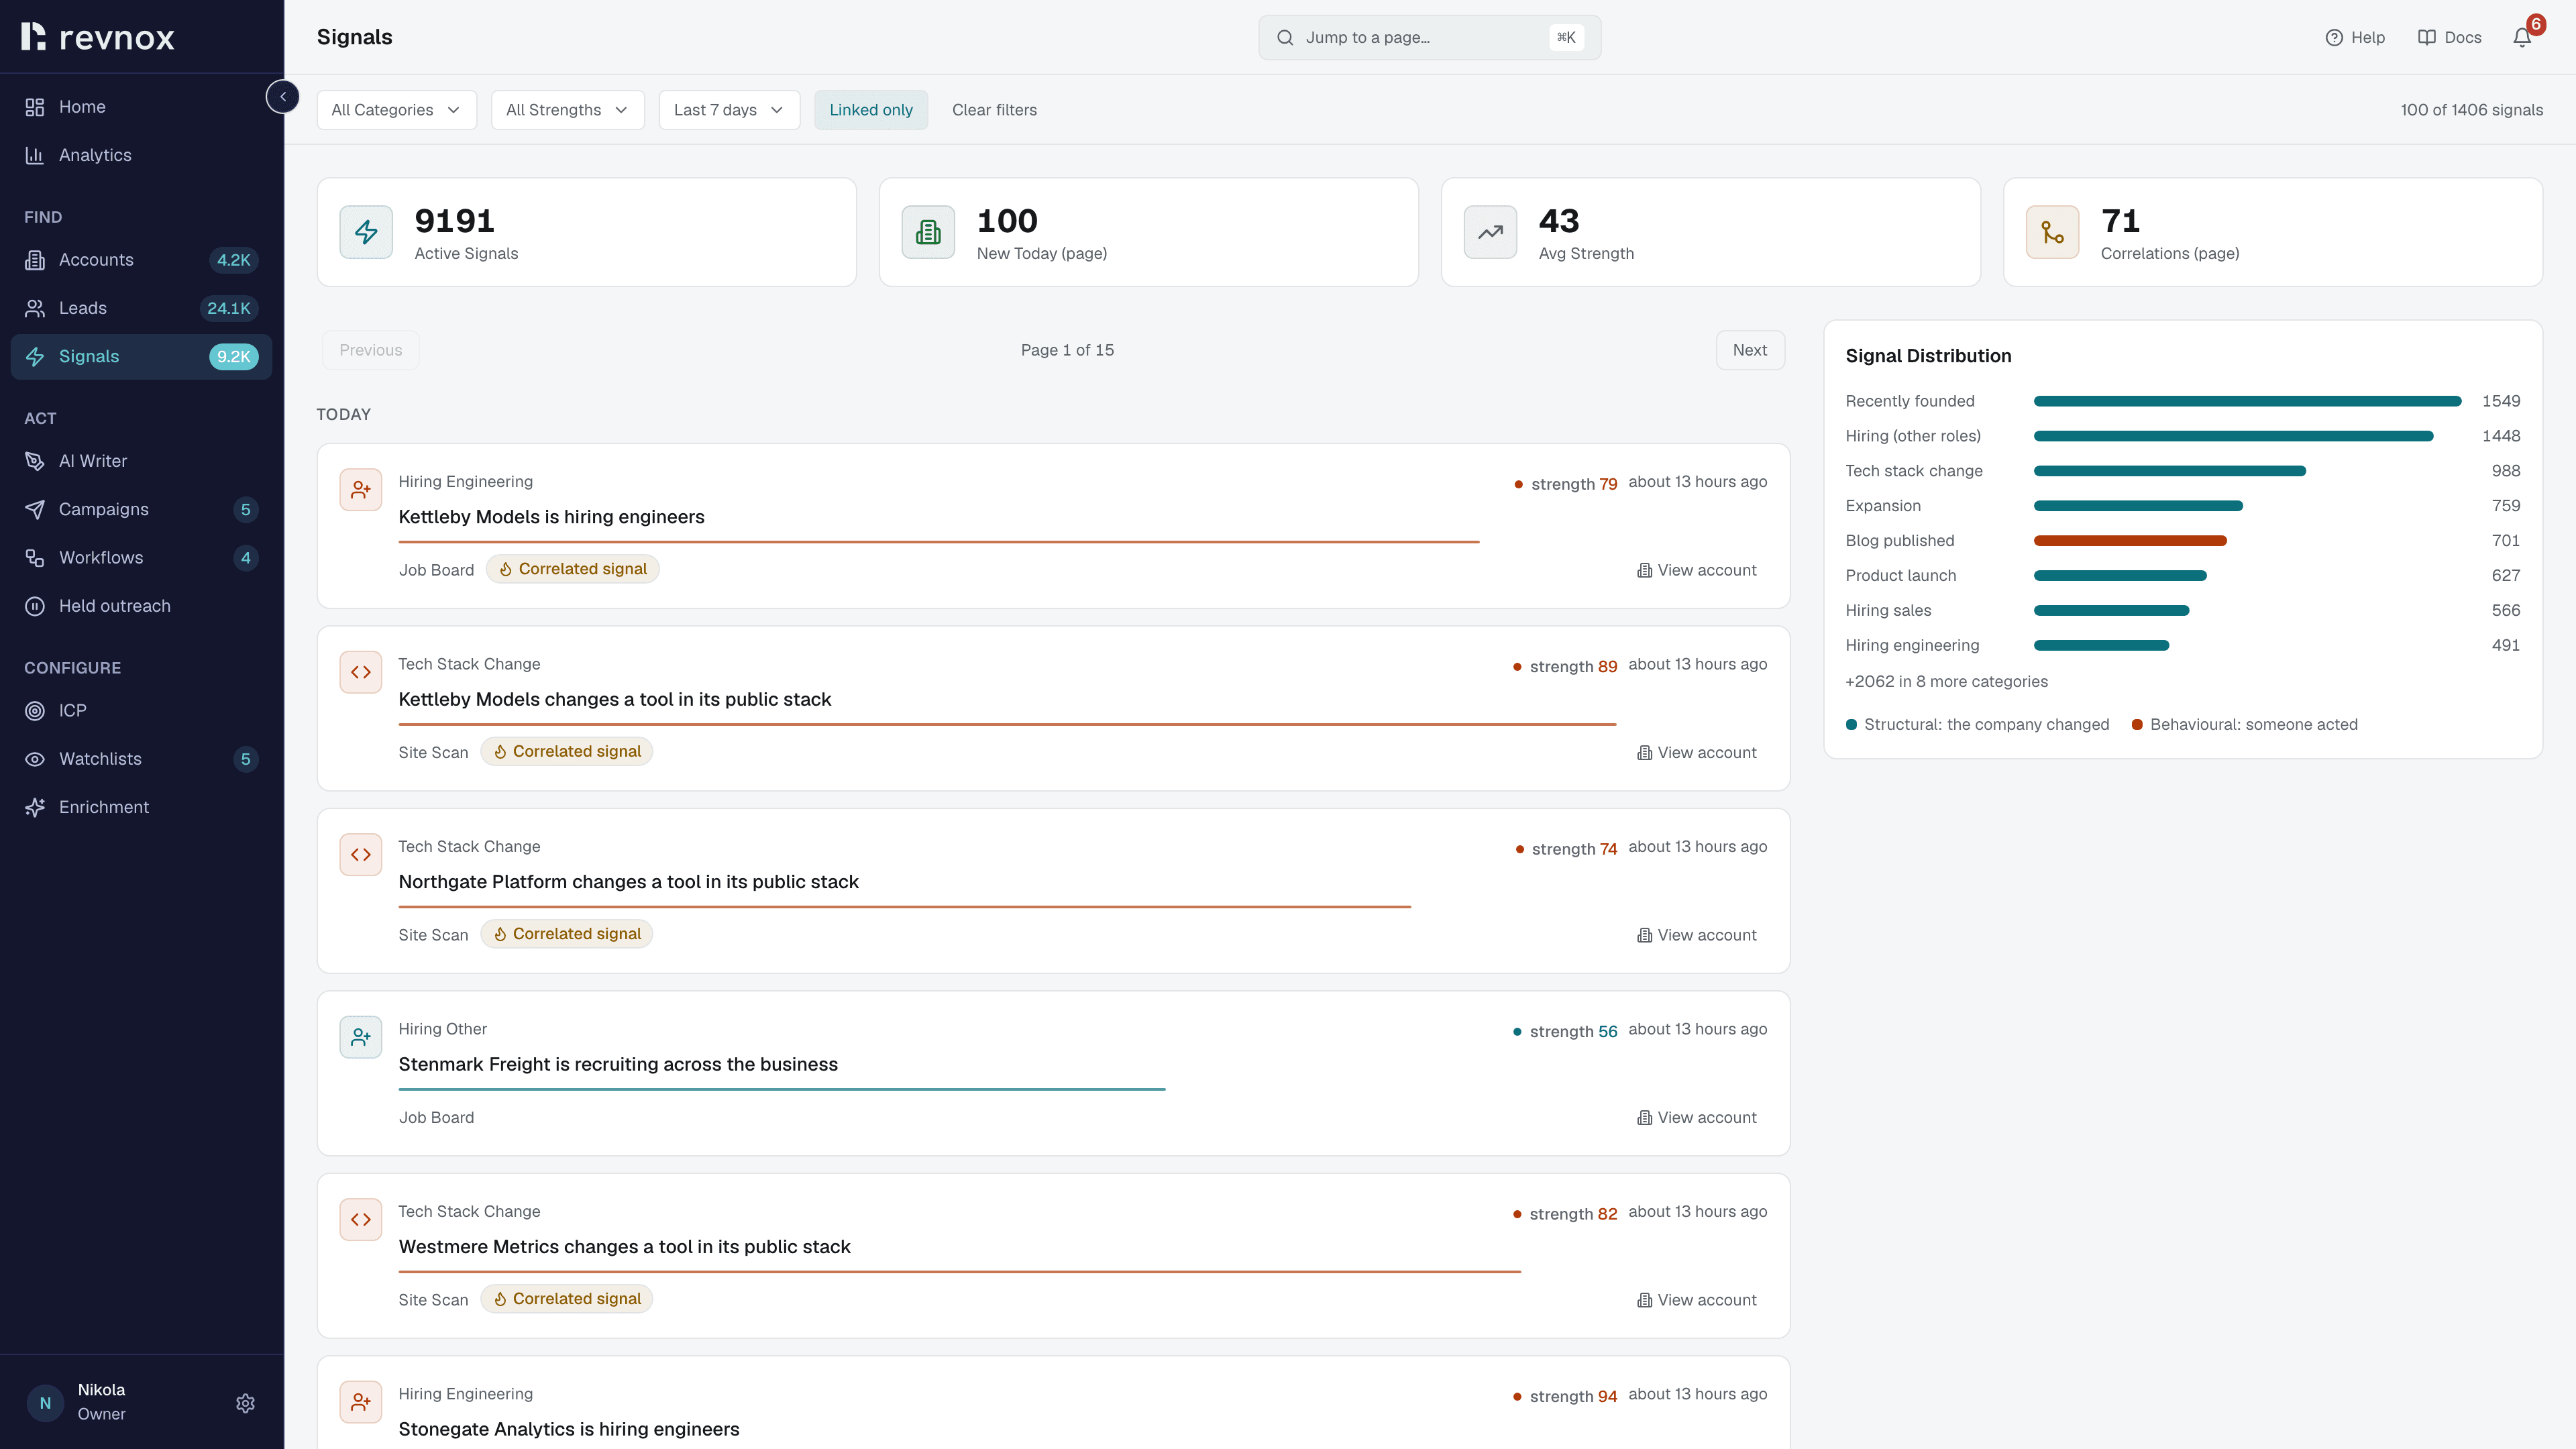Click the Blog published distribution bar

2130,541
